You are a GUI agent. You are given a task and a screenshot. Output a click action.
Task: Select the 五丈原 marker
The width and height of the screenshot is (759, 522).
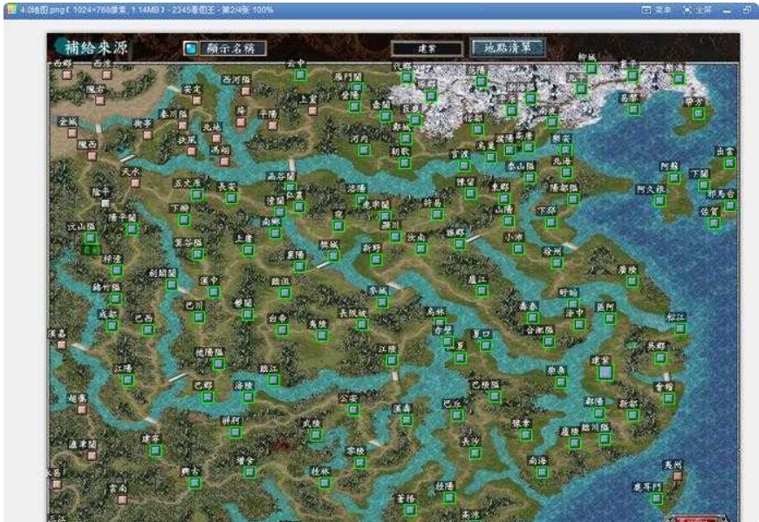click(x=196, y=195)
